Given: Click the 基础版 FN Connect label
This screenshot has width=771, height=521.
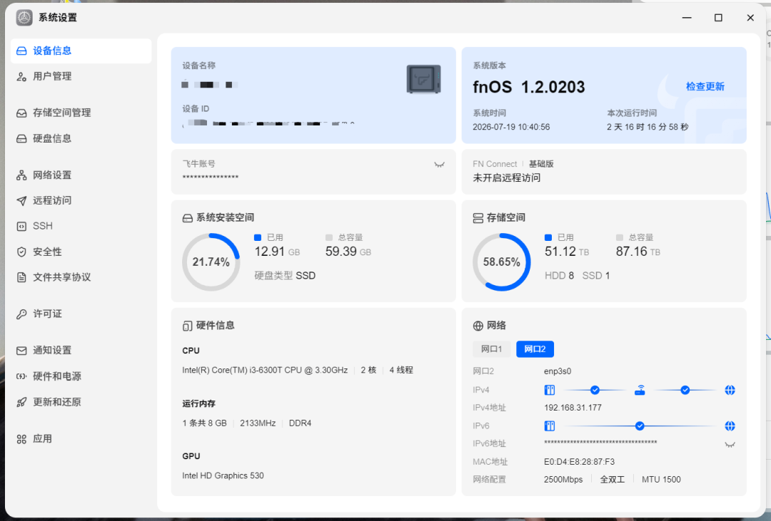Looking at the screenshot, I should click(x=541, y=165).
